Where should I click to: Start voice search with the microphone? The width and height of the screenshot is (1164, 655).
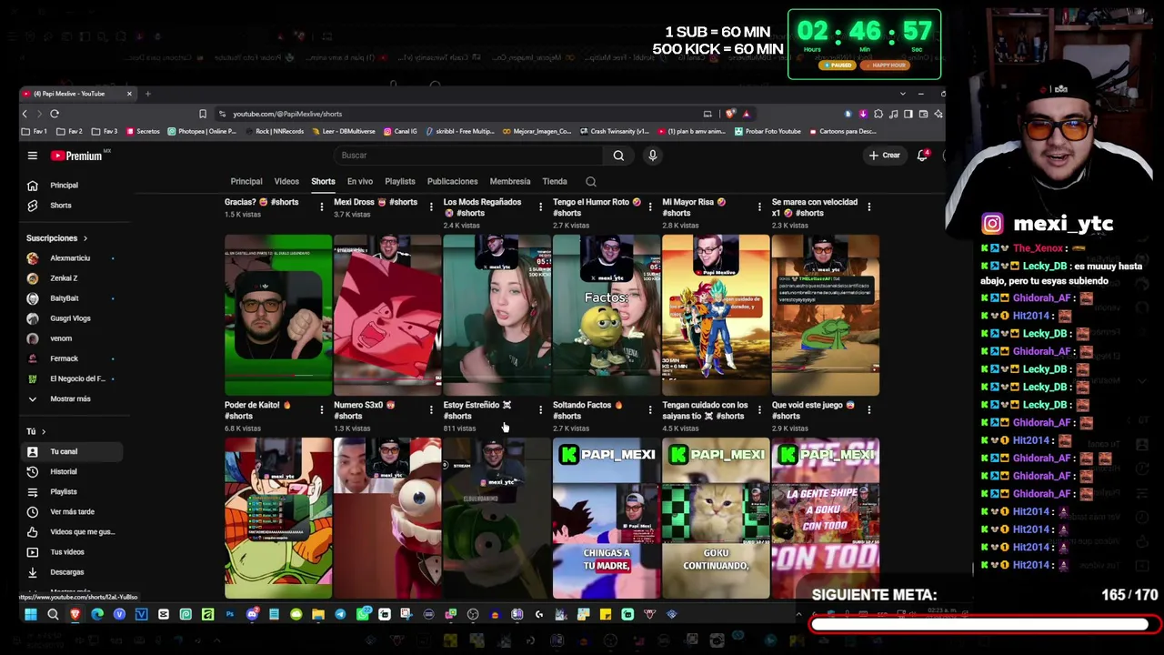click(x=652, y=156)
